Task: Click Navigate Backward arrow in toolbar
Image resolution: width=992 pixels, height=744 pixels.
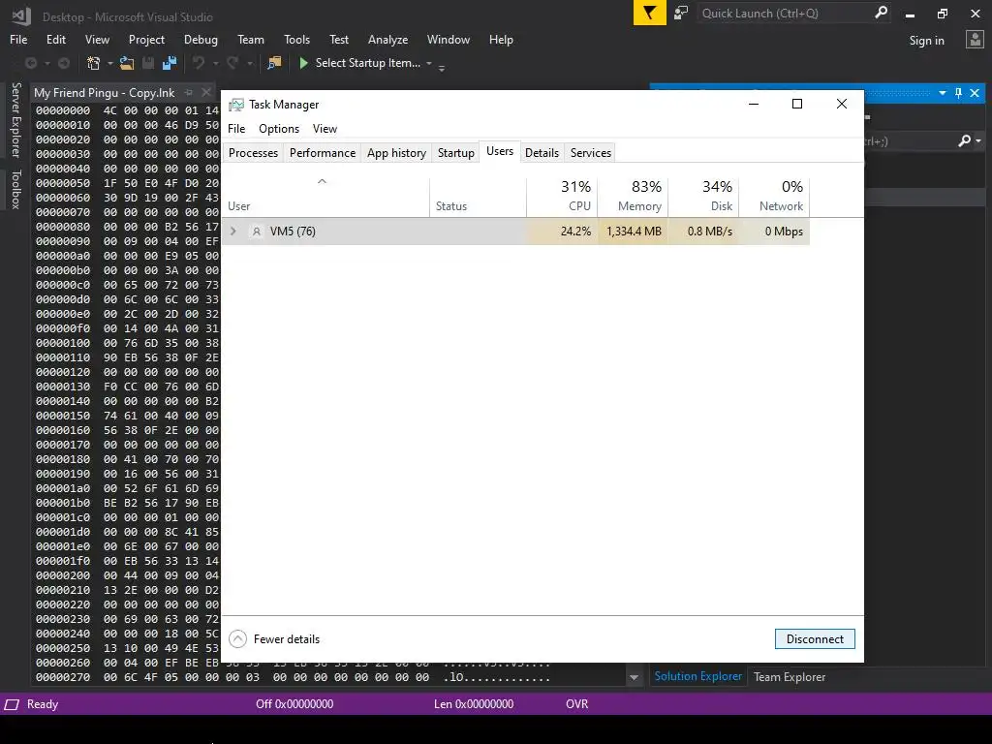Action: pos(30,63)
